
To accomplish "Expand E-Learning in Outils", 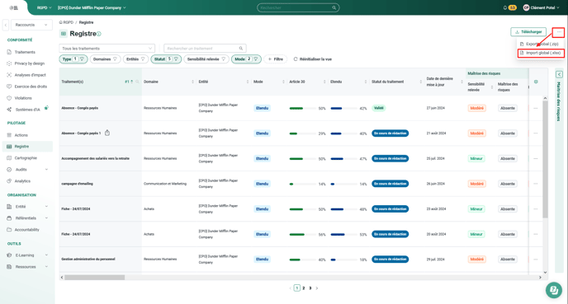I will [27, 255].
